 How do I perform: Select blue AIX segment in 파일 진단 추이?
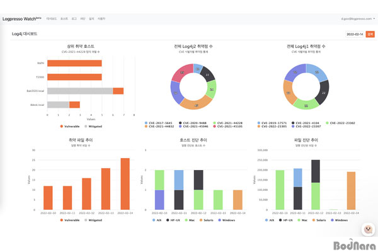coord(298,178)
